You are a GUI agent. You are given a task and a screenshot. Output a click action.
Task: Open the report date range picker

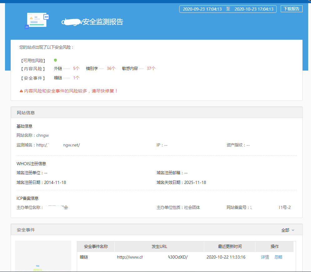click(x=228, y=9)
